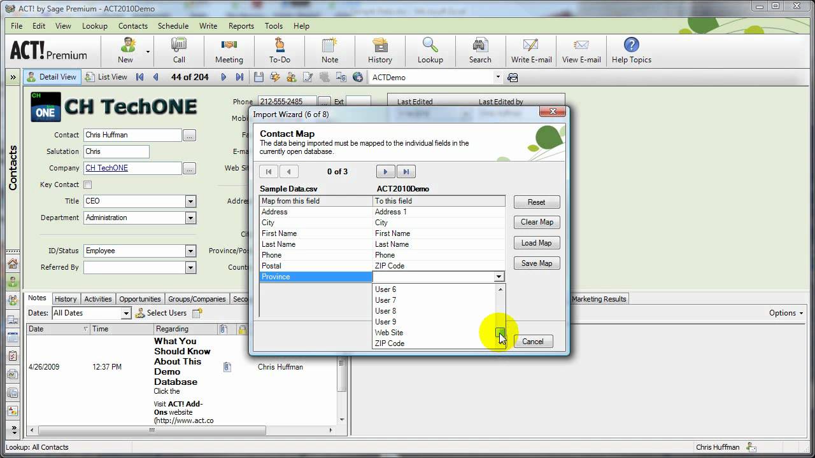
Task: Open the ACTDemo layout dropdown
Action: [498, 77]
